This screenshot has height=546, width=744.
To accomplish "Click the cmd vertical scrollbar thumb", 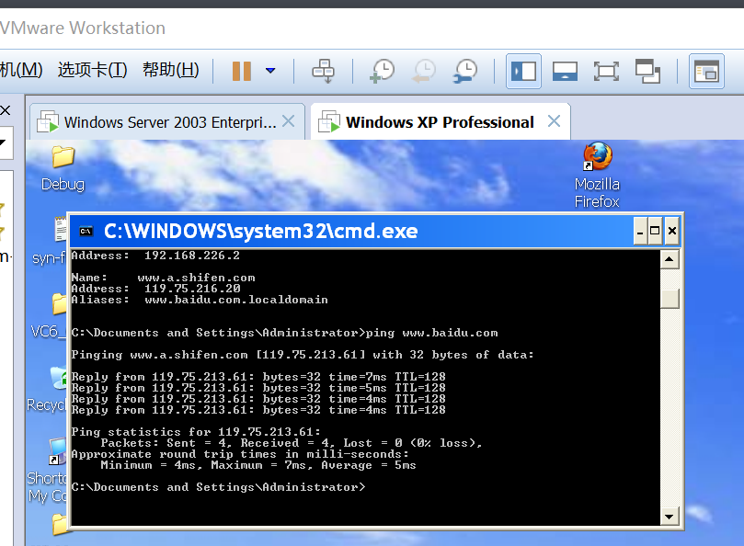I will pos(670,299).
